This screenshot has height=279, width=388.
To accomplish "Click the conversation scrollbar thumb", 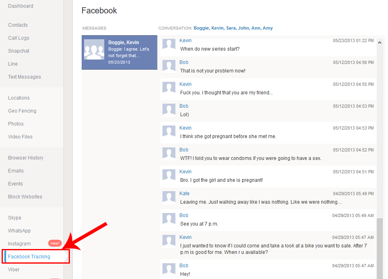I will click(380, 249).
